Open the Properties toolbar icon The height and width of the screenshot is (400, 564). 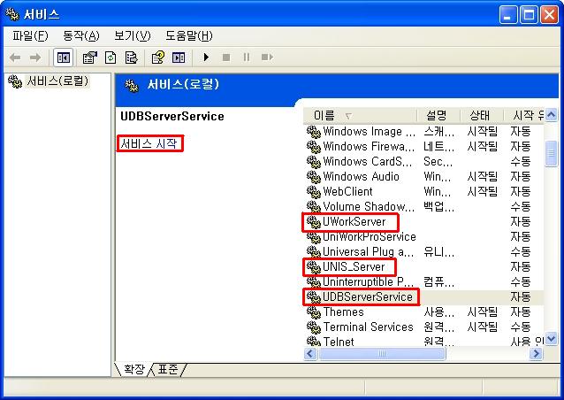tap(89, 58)
